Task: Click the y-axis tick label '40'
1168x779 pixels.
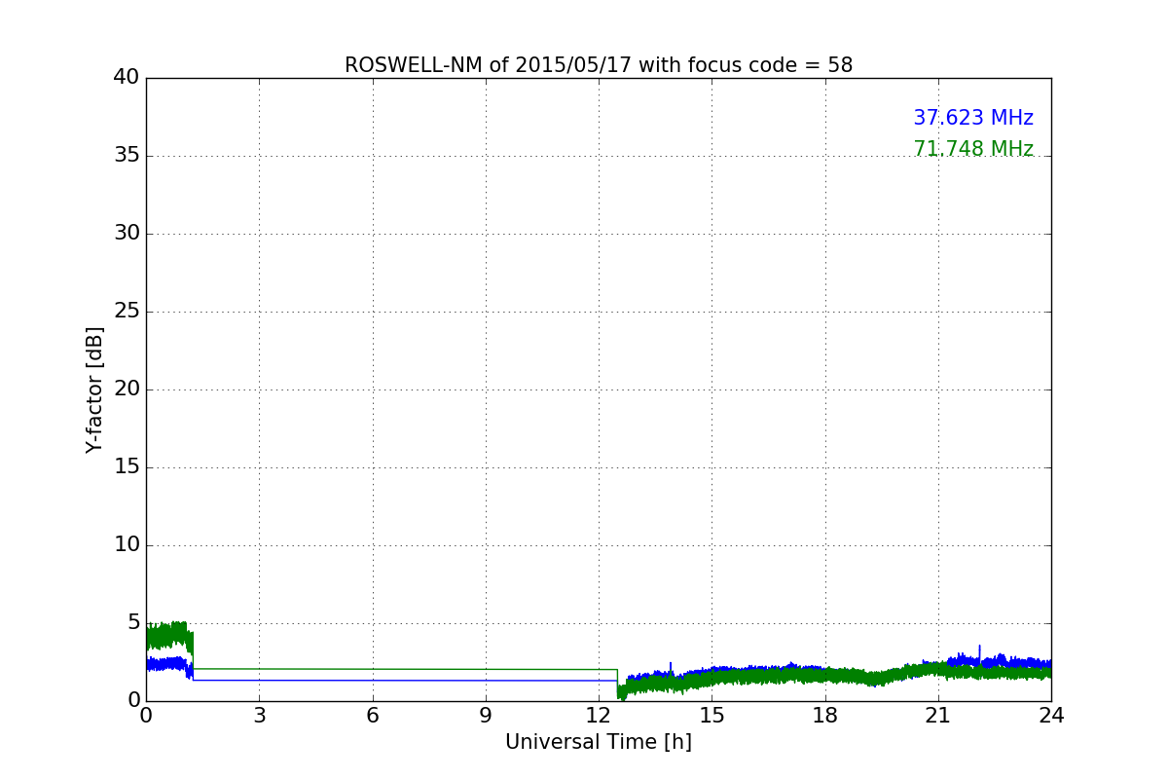Action: 127,77
